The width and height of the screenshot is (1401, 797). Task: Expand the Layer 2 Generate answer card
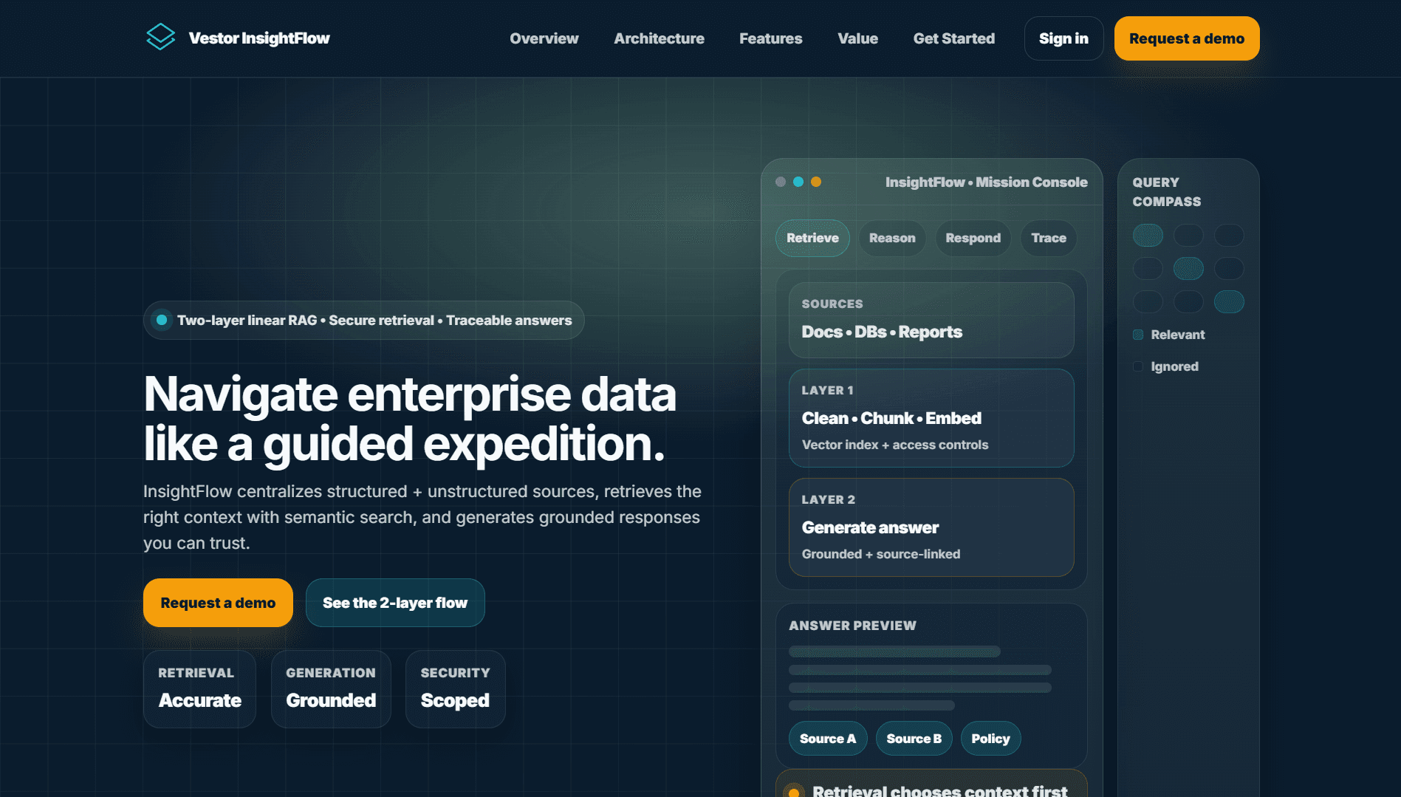pos(931,527)
